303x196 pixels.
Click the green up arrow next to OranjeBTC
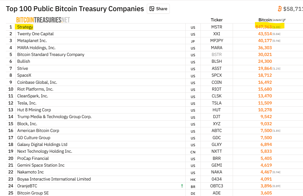point(182,186)
